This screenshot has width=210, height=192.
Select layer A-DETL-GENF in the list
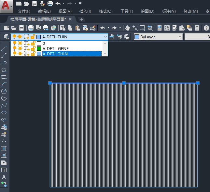[56, 48]
